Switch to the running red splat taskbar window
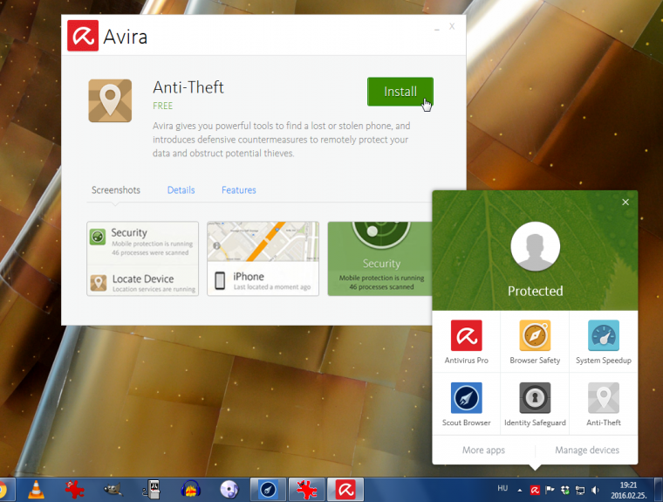This screenshot has height=502, width=663. pyautogui.click(x=307, y=490)
